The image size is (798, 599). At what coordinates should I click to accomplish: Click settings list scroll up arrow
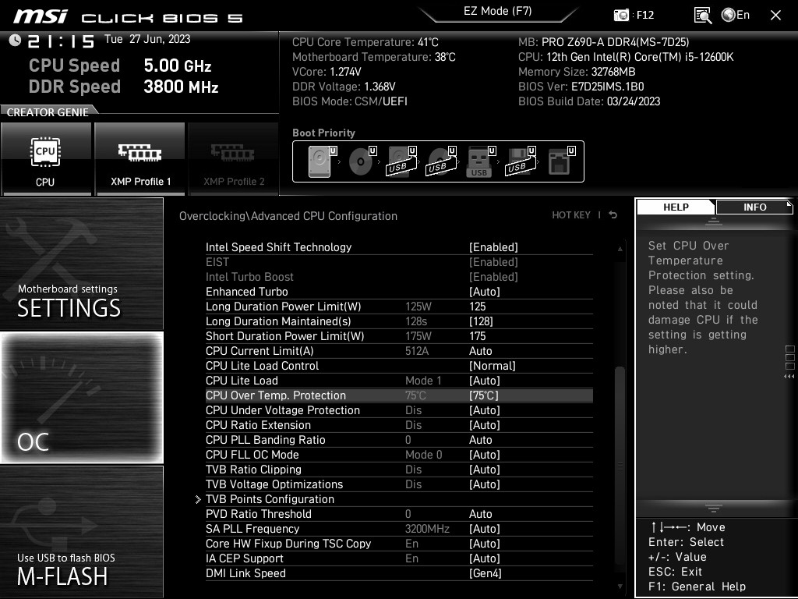[x=620, y=249]
